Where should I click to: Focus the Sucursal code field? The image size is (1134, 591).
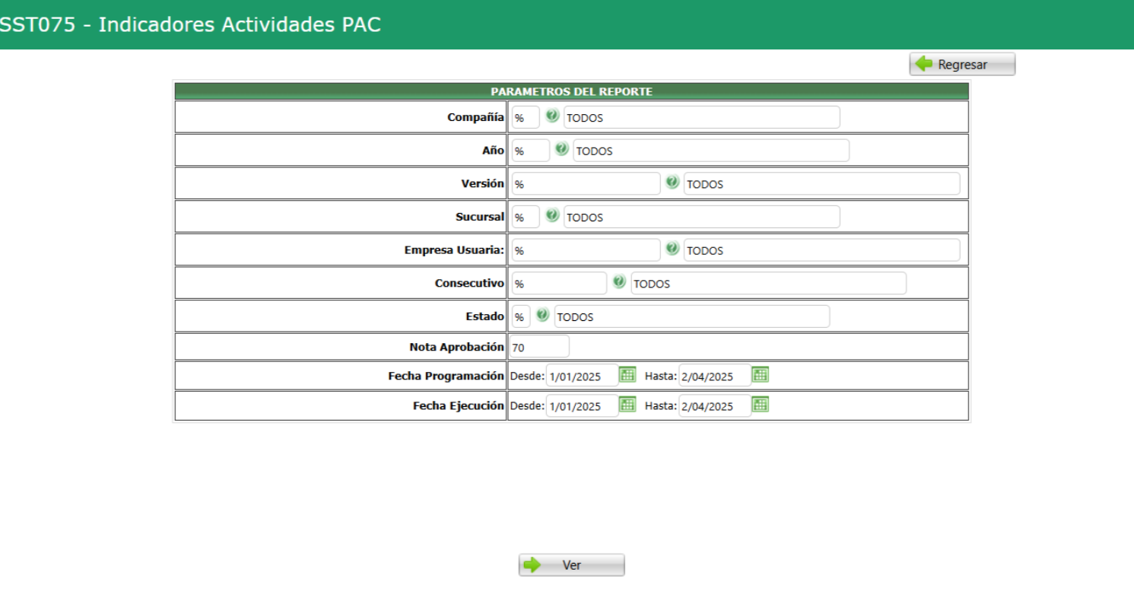pos(526,218)
